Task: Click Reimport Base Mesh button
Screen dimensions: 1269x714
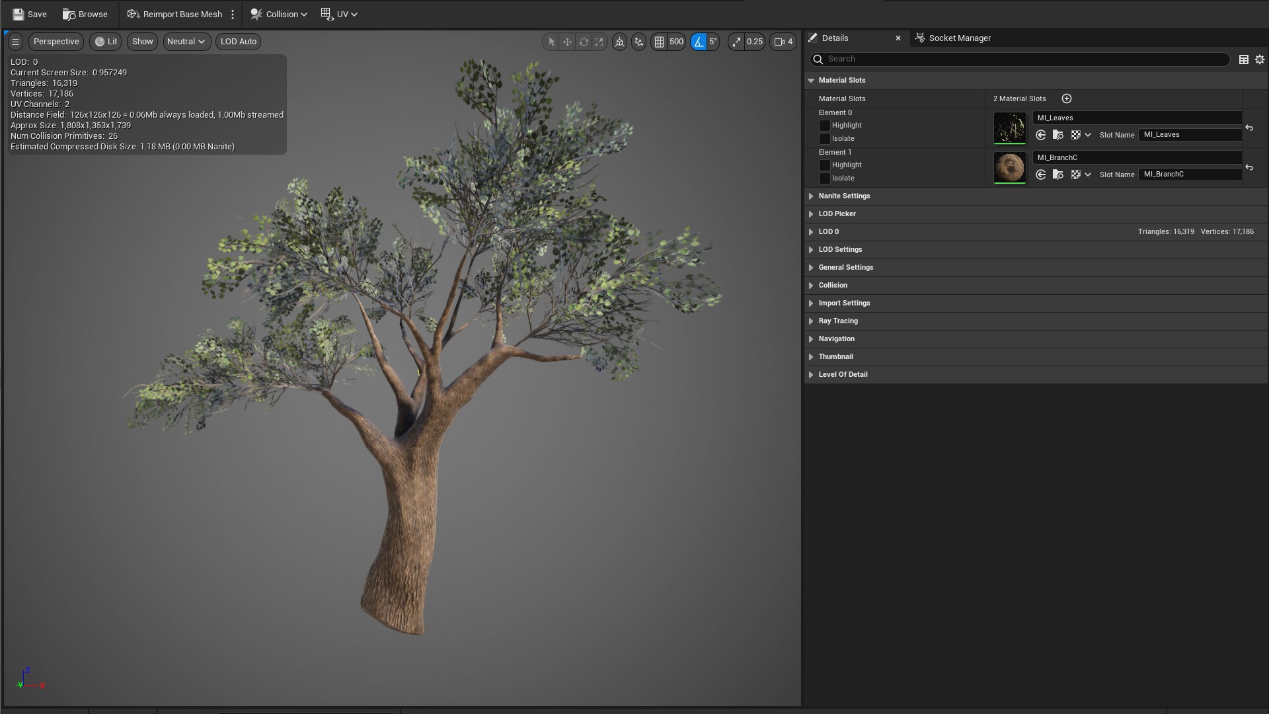Action: pos(175,14)
